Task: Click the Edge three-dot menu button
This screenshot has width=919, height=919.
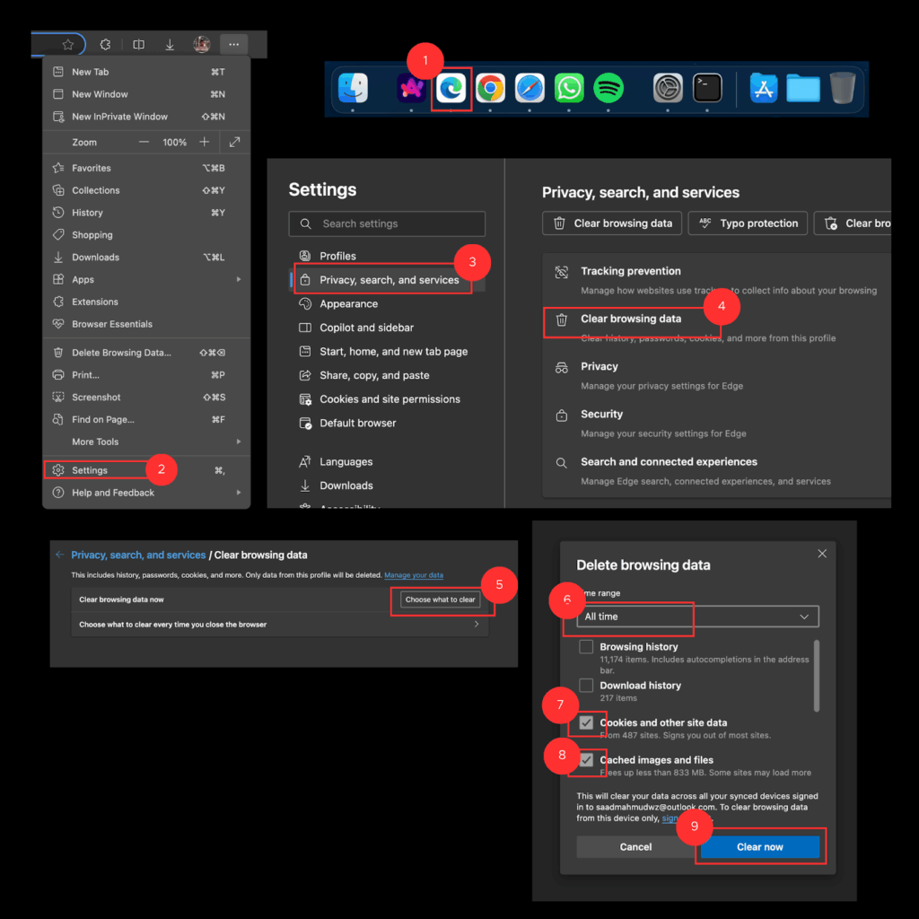Action: point(234,45)
